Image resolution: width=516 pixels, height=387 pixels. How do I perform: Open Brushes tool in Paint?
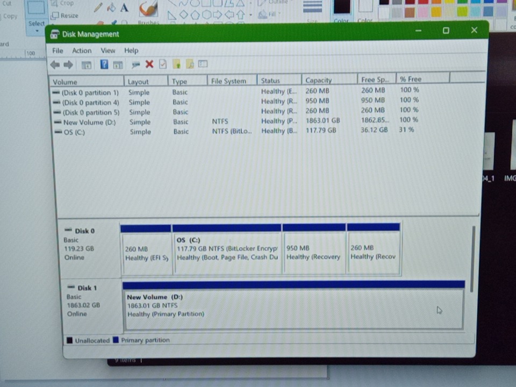(148, 11)
